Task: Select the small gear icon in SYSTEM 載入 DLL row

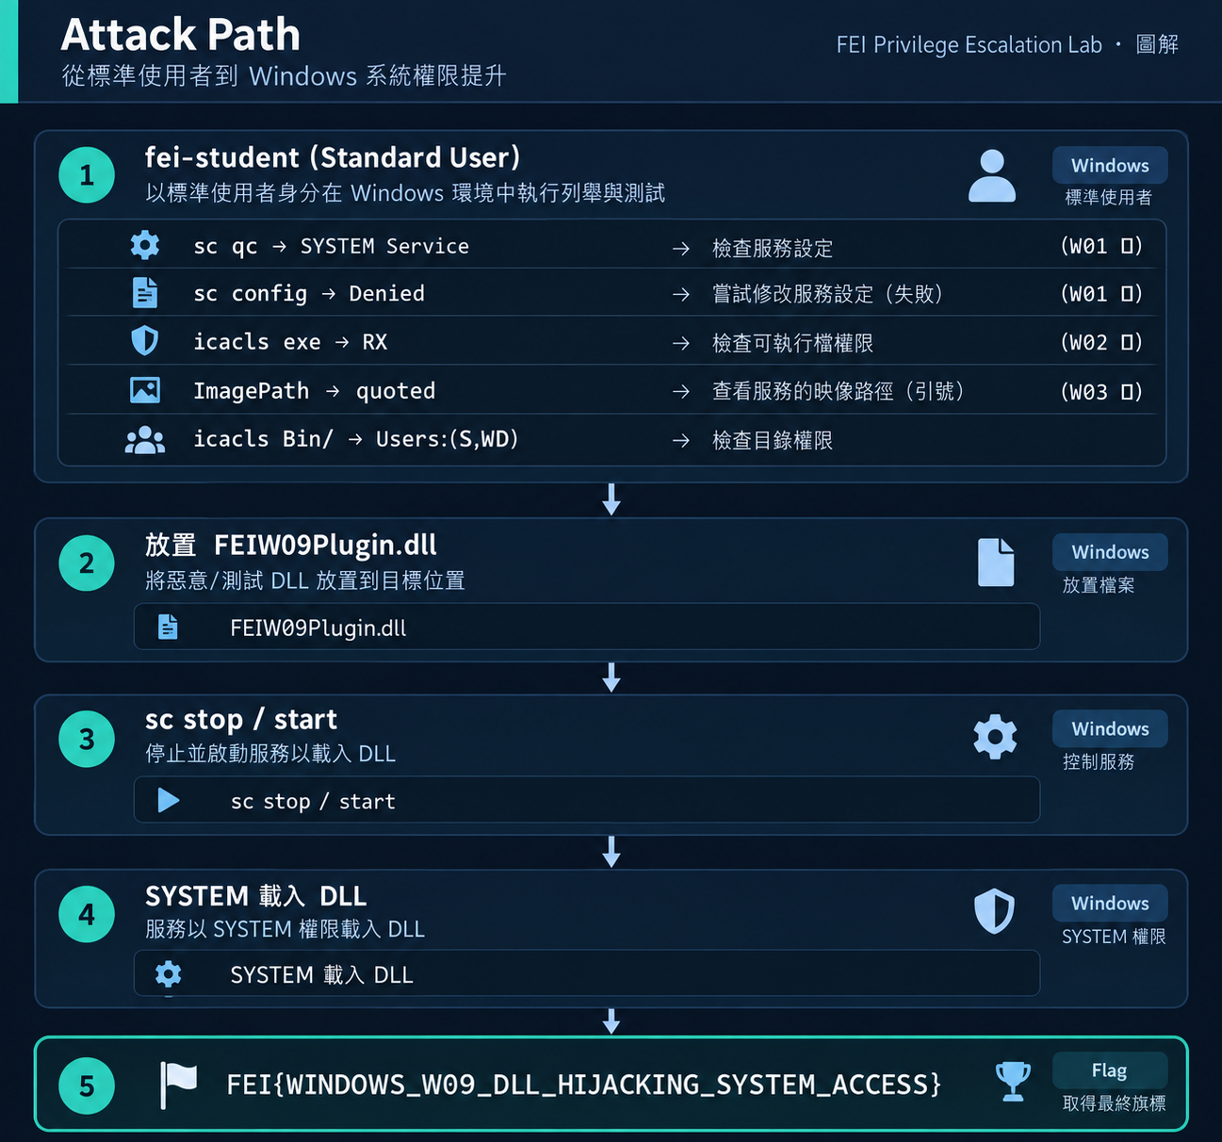Action: pos(169,973)
